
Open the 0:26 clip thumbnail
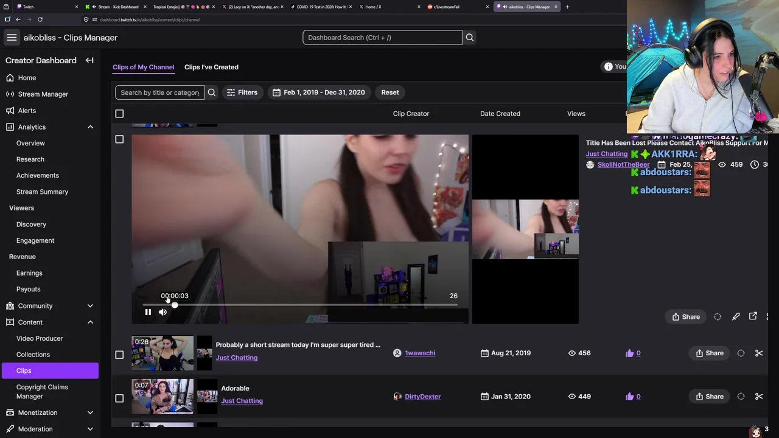(162, 353)
